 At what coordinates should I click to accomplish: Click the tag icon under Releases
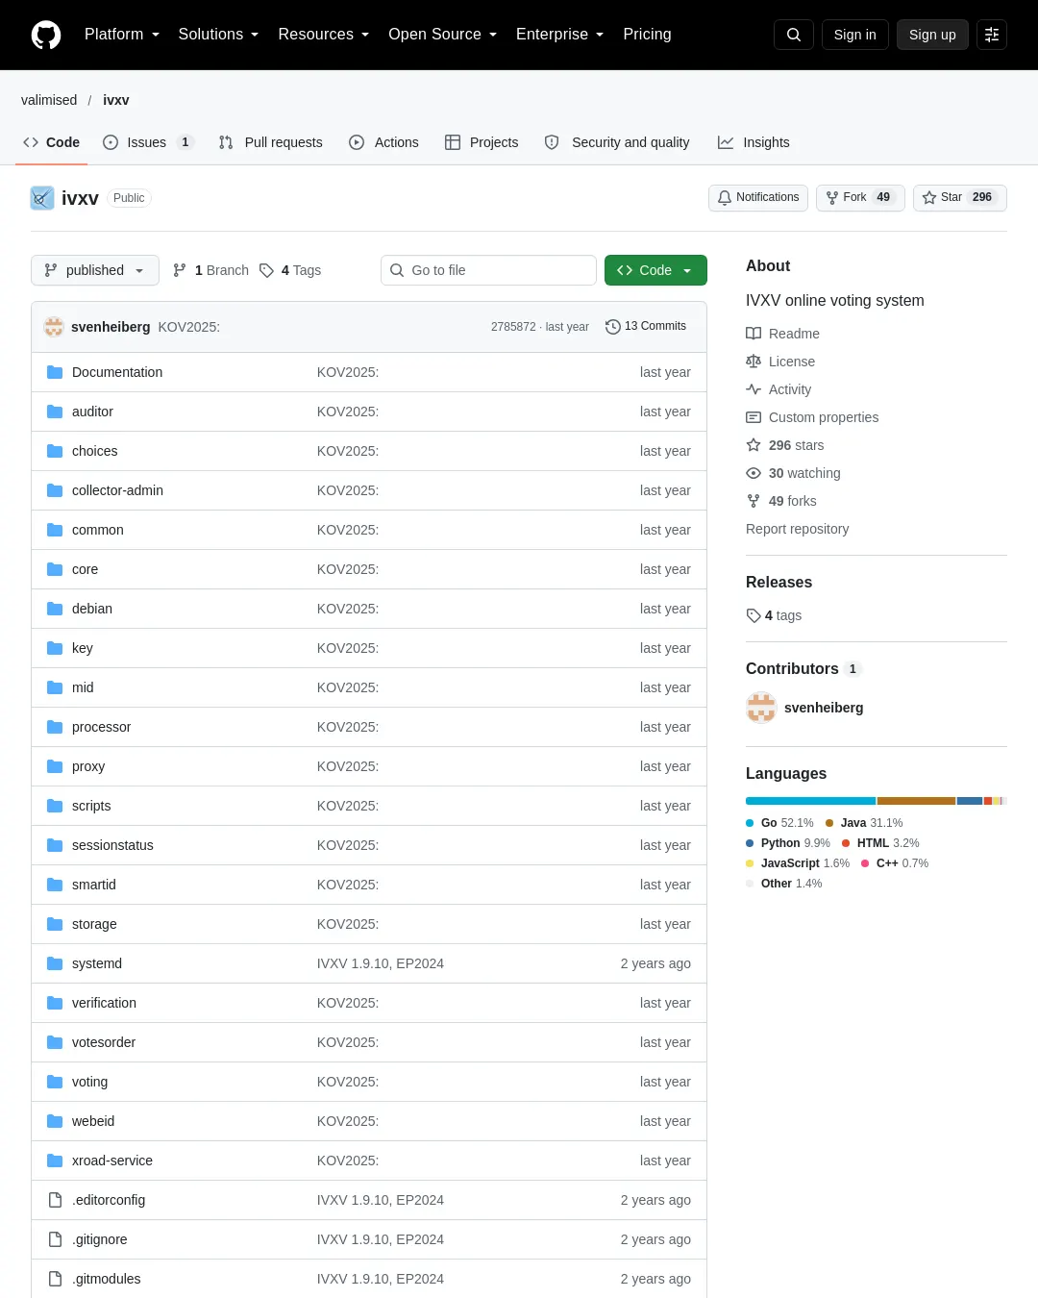tap(754, 615)
